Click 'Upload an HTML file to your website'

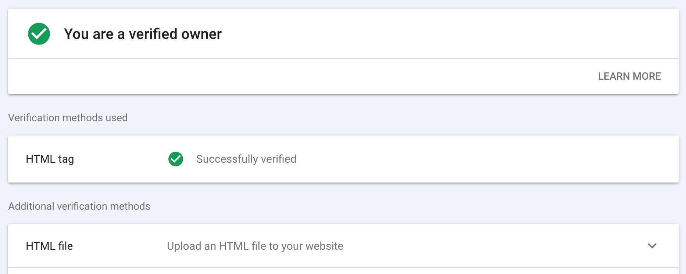pyautogui.click(x=255, y=246)
